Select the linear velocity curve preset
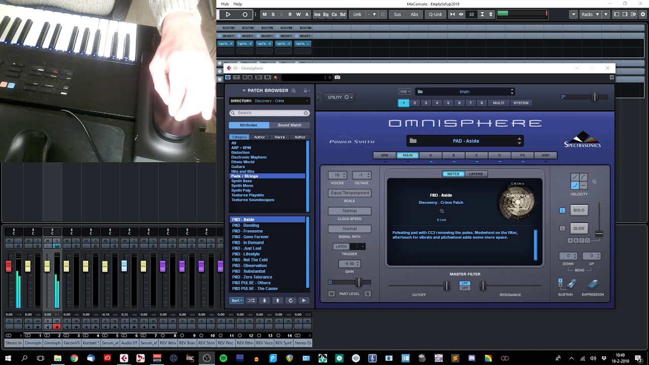649x365 pixels. coord(575,177)
